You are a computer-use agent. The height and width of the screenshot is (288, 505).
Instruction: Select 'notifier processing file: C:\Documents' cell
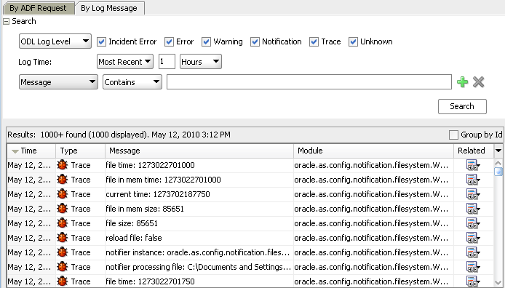[x=199, y=267]
